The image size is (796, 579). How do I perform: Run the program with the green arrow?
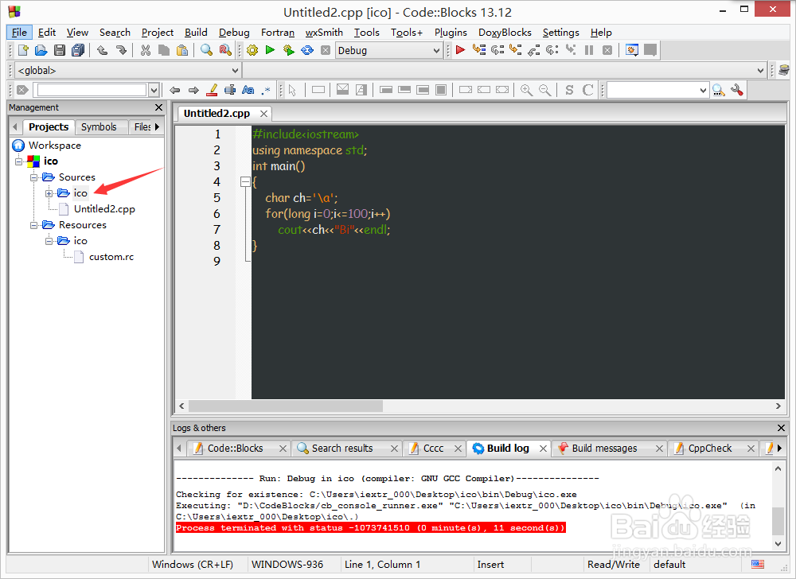click(270, 49)
